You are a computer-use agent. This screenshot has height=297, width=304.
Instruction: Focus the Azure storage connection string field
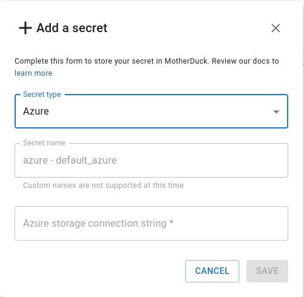click(x=151, y=223)
